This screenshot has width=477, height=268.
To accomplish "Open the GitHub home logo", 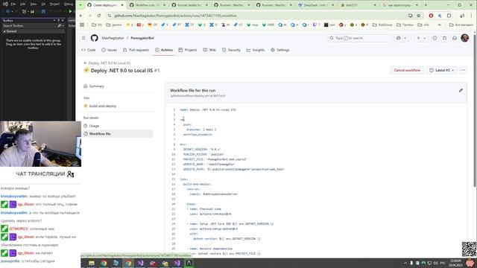I will coord(95,38).
